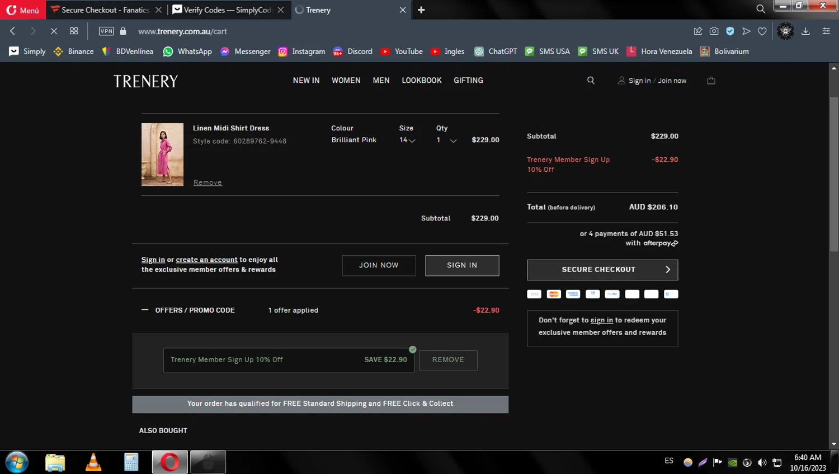Open the Opera Menú button
The width and height of the screenshot is (839, 474).
pyautogui.click(x=22, y=10)
